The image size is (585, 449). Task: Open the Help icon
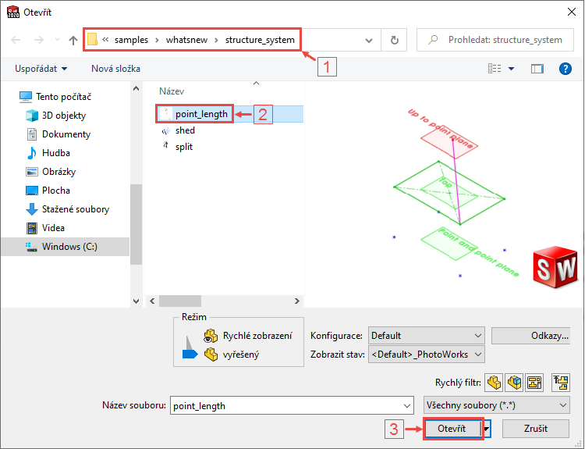point(565,69)
